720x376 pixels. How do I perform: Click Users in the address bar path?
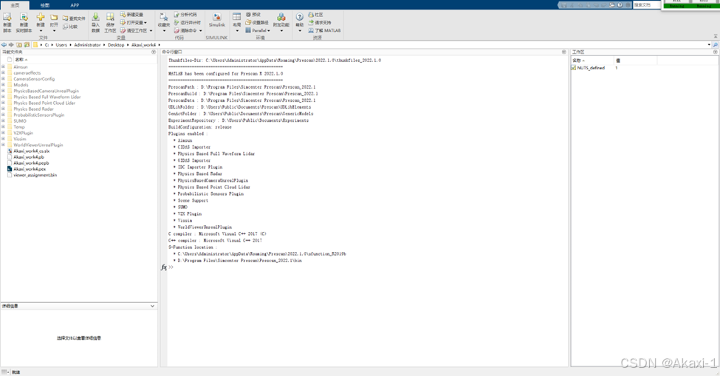[61, 45]
